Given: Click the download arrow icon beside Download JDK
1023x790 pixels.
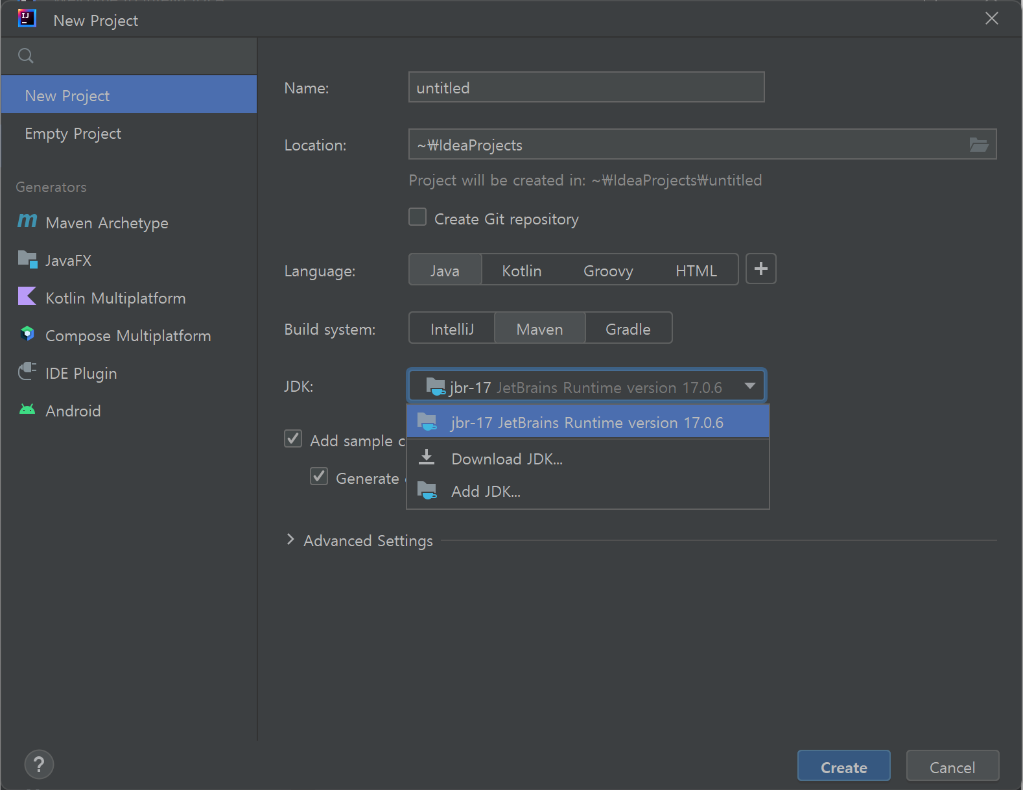Looking at the screenshot, I should tap(427, 457).
